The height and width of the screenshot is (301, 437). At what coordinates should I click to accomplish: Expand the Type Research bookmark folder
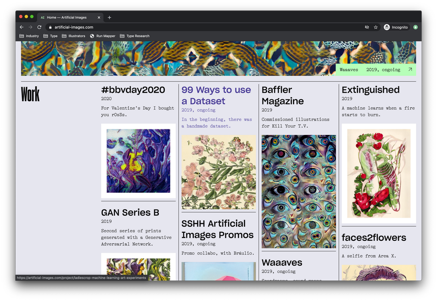134,36
